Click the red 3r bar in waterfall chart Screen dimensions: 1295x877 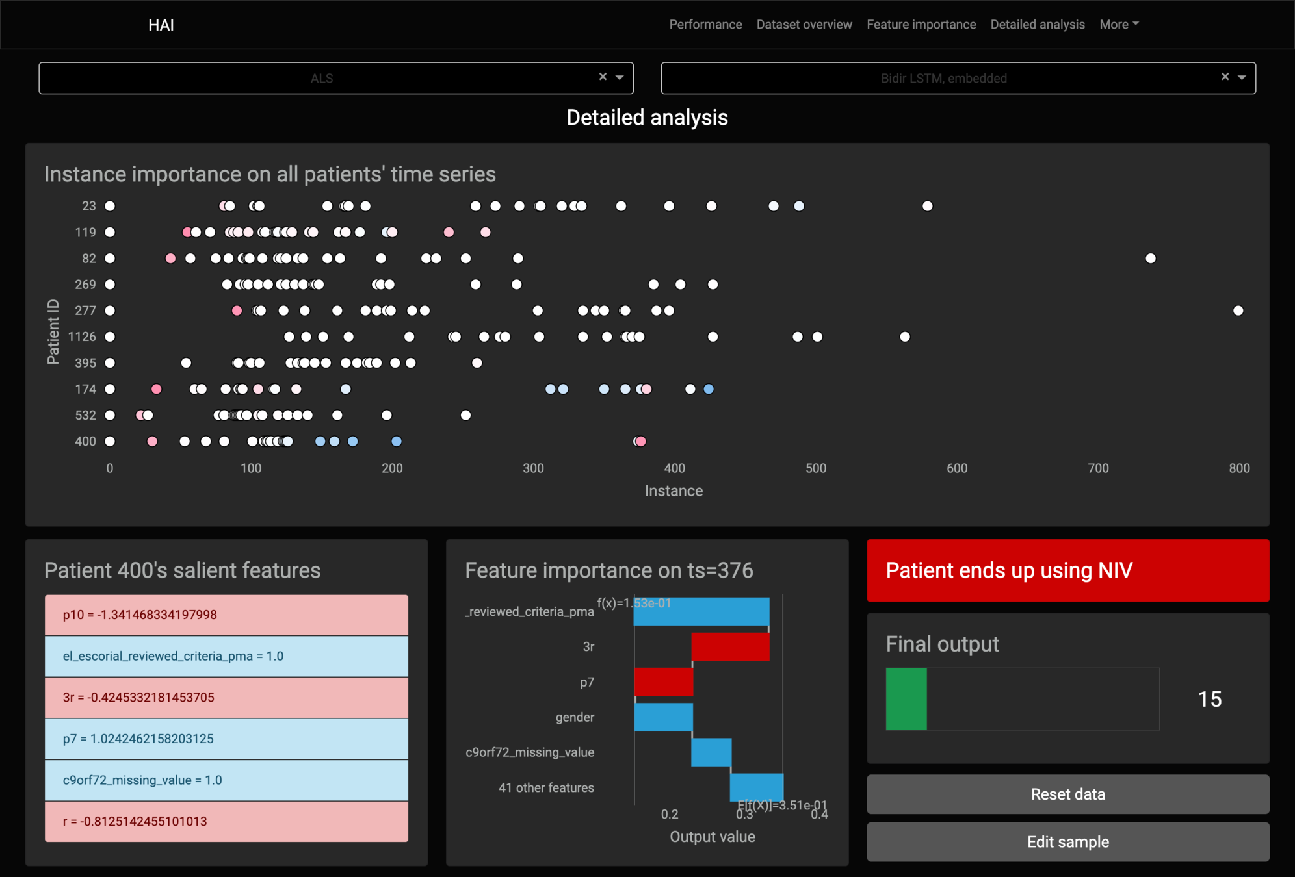pyautogui.click(x=730, y=647)
